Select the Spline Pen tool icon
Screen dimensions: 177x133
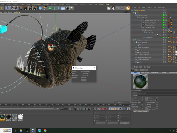(x=45, y=8)
